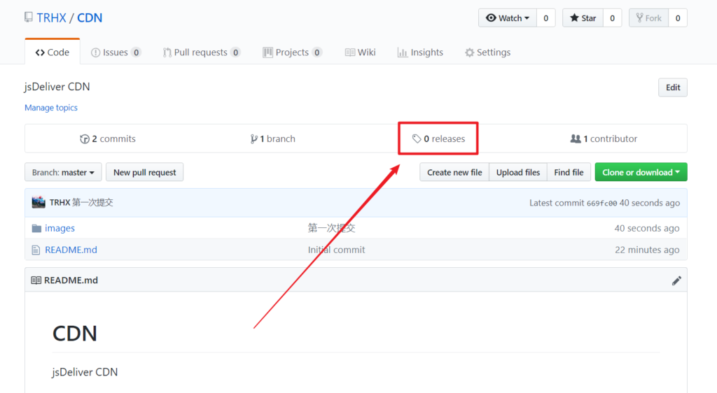The height and width of the screenshot is (393, 717).
Task: Click the images folder icon
Action: 36,228
